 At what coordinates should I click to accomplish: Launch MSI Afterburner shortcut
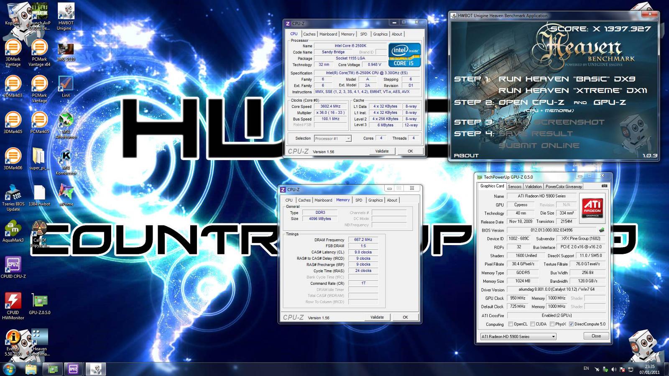coord(66,125)
